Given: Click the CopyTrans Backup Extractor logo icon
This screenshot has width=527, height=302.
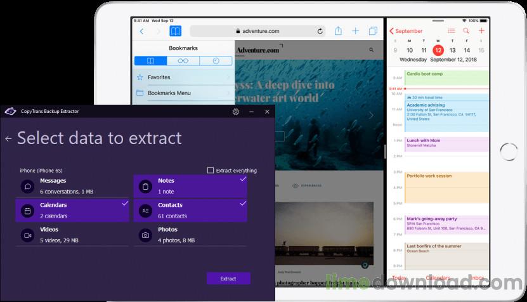Looking at the screenshot, I should click(10, 111).
